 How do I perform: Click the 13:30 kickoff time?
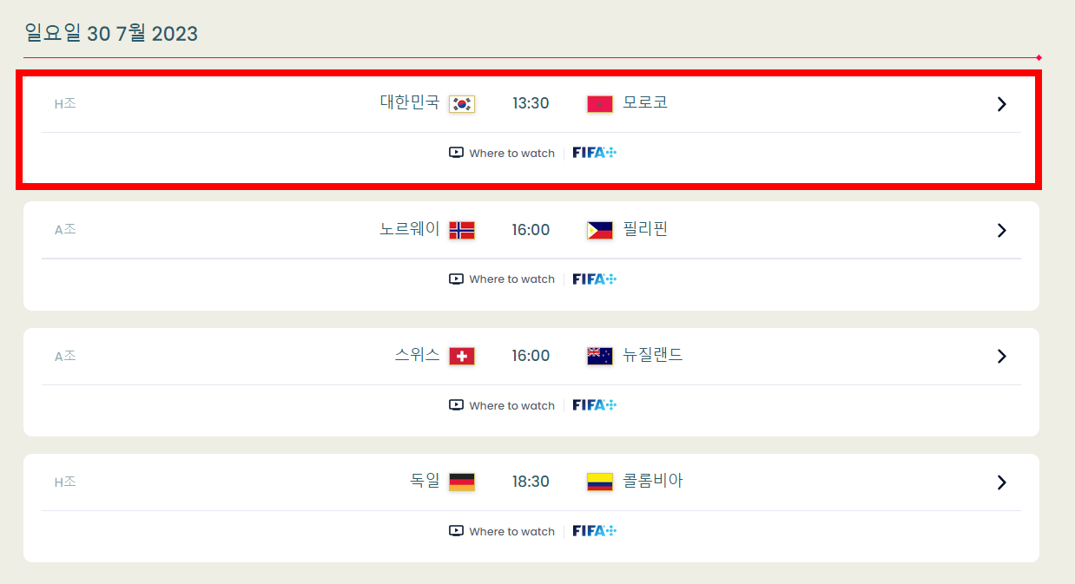pos(531,103)
